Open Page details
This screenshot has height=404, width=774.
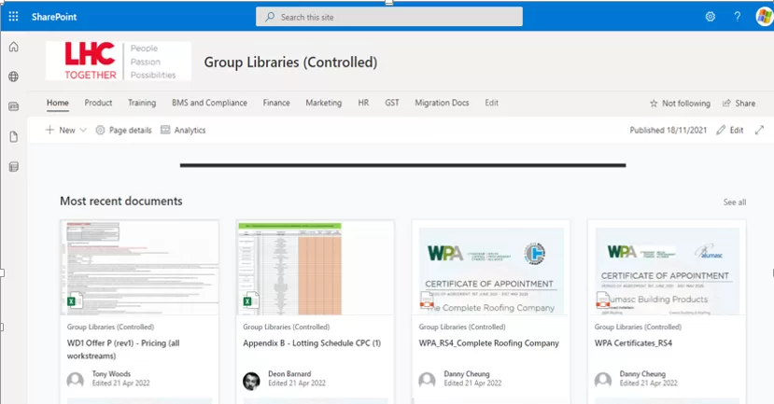coord(123,131)
